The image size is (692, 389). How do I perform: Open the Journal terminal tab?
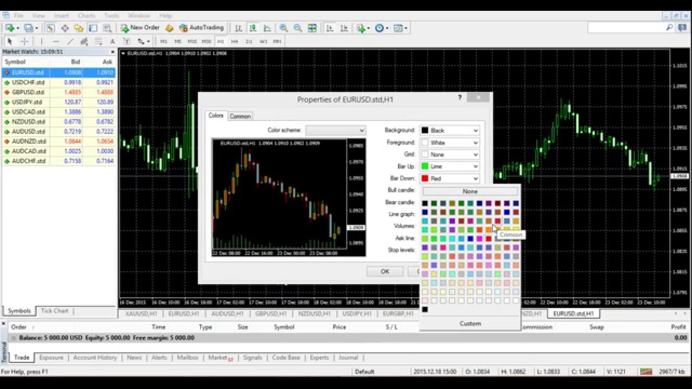(348, 358)
